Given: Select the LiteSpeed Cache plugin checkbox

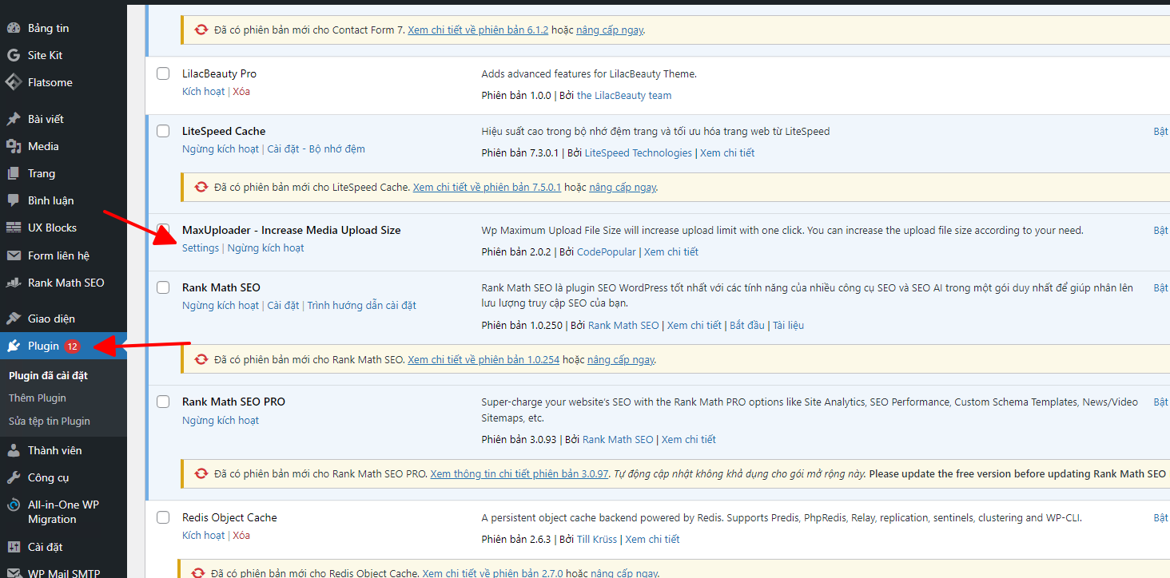Looking at the screenshot, I should (163, 131).
